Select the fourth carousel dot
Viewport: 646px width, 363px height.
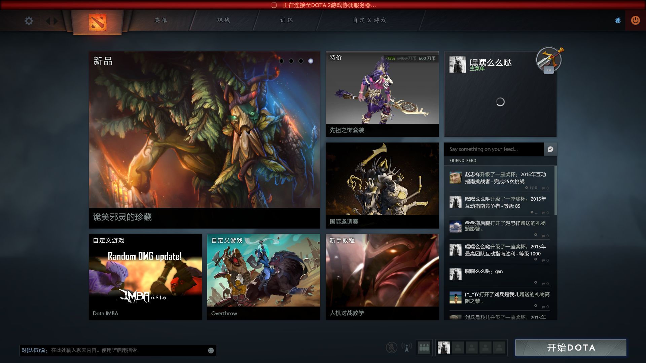311,61
